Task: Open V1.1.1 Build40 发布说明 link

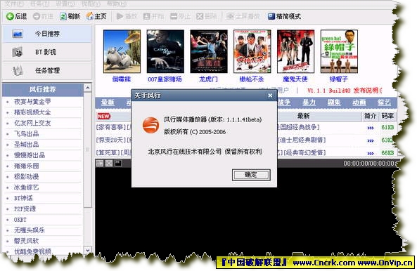Action: [x=345, y=91]
